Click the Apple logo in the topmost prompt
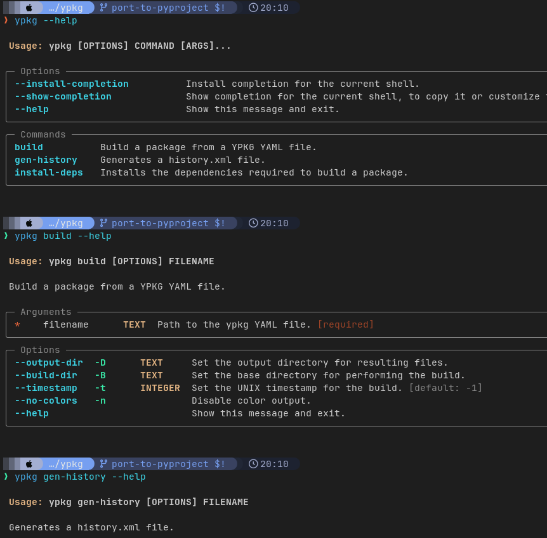Image resolution: width=547 pixels, height=538 pixels. coord(29,8)
